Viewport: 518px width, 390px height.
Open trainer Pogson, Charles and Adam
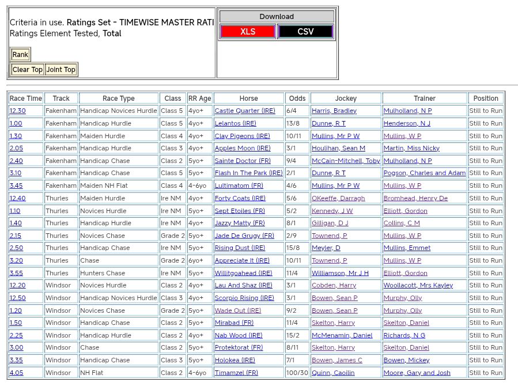tap(425, 173)
